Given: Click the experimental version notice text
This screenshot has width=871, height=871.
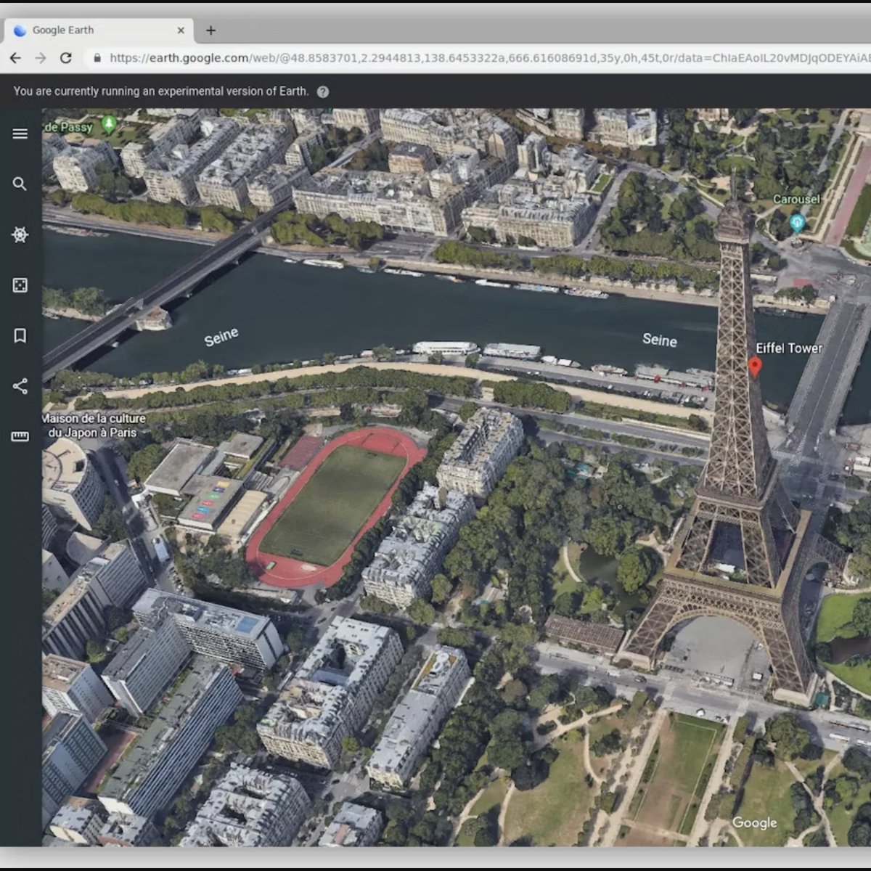Looking at the screenshot, I should (x=161, y=91).
